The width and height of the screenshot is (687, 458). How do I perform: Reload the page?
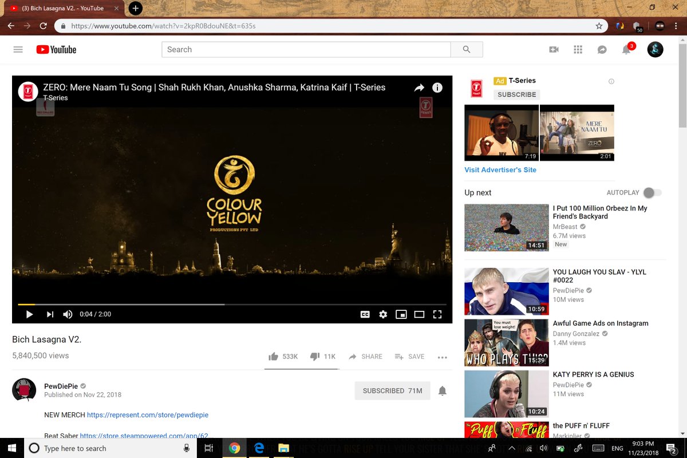[43, 26]
